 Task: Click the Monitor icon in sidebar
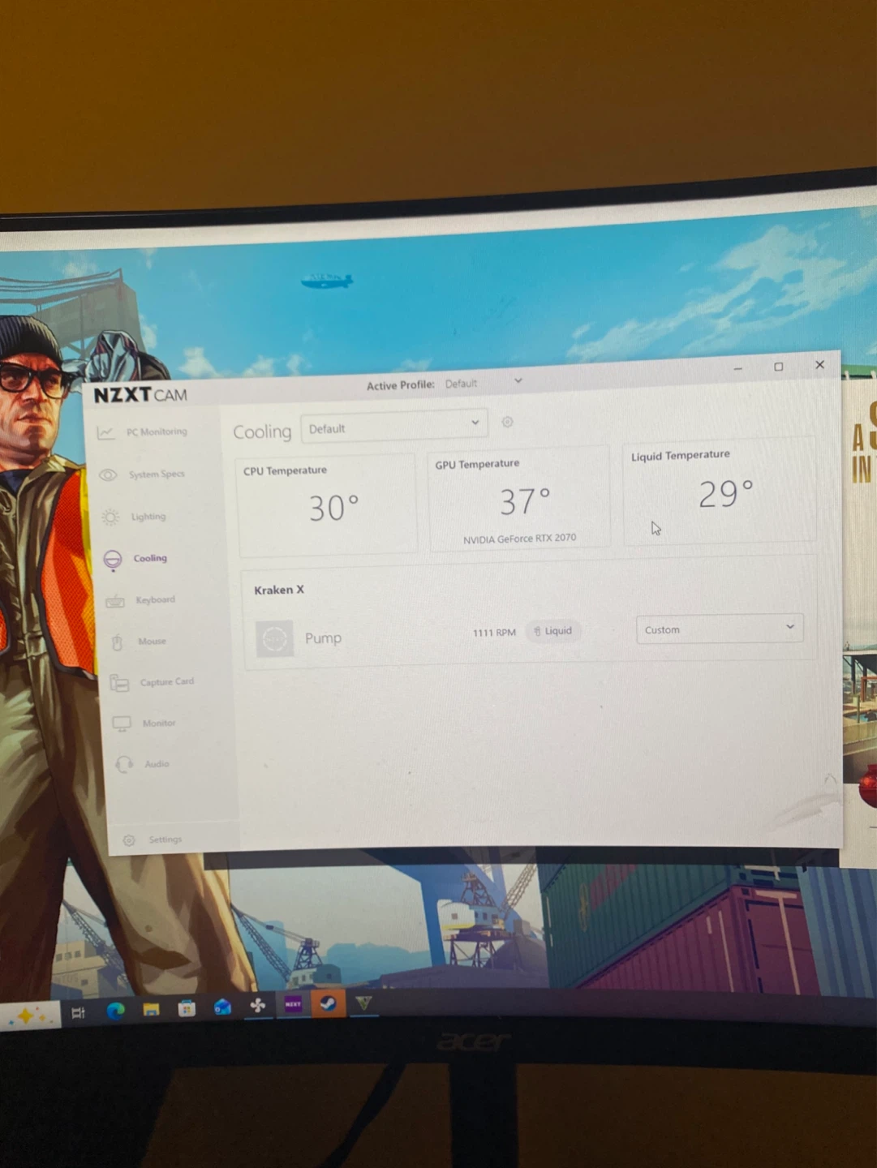pyautogui.click(x=122, y=724)
